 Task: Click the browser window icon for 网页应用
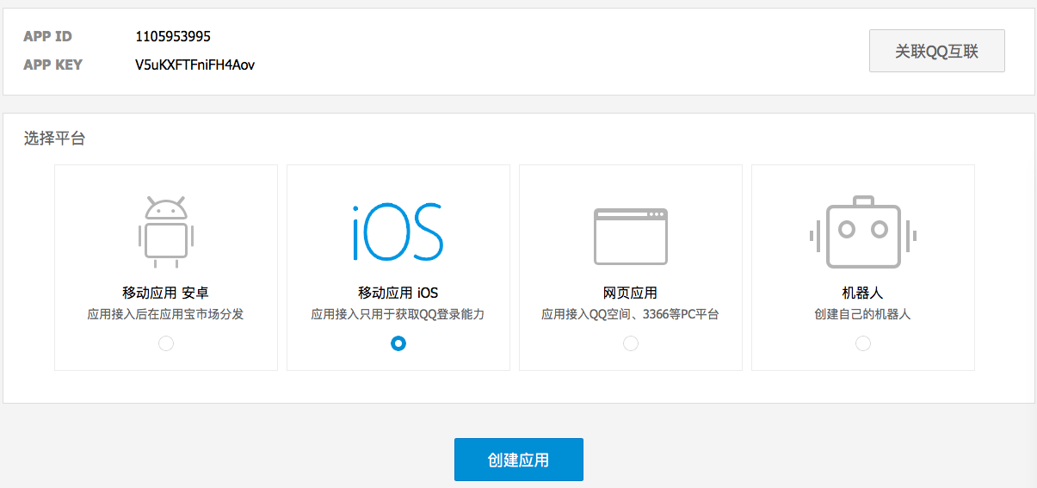631,237
